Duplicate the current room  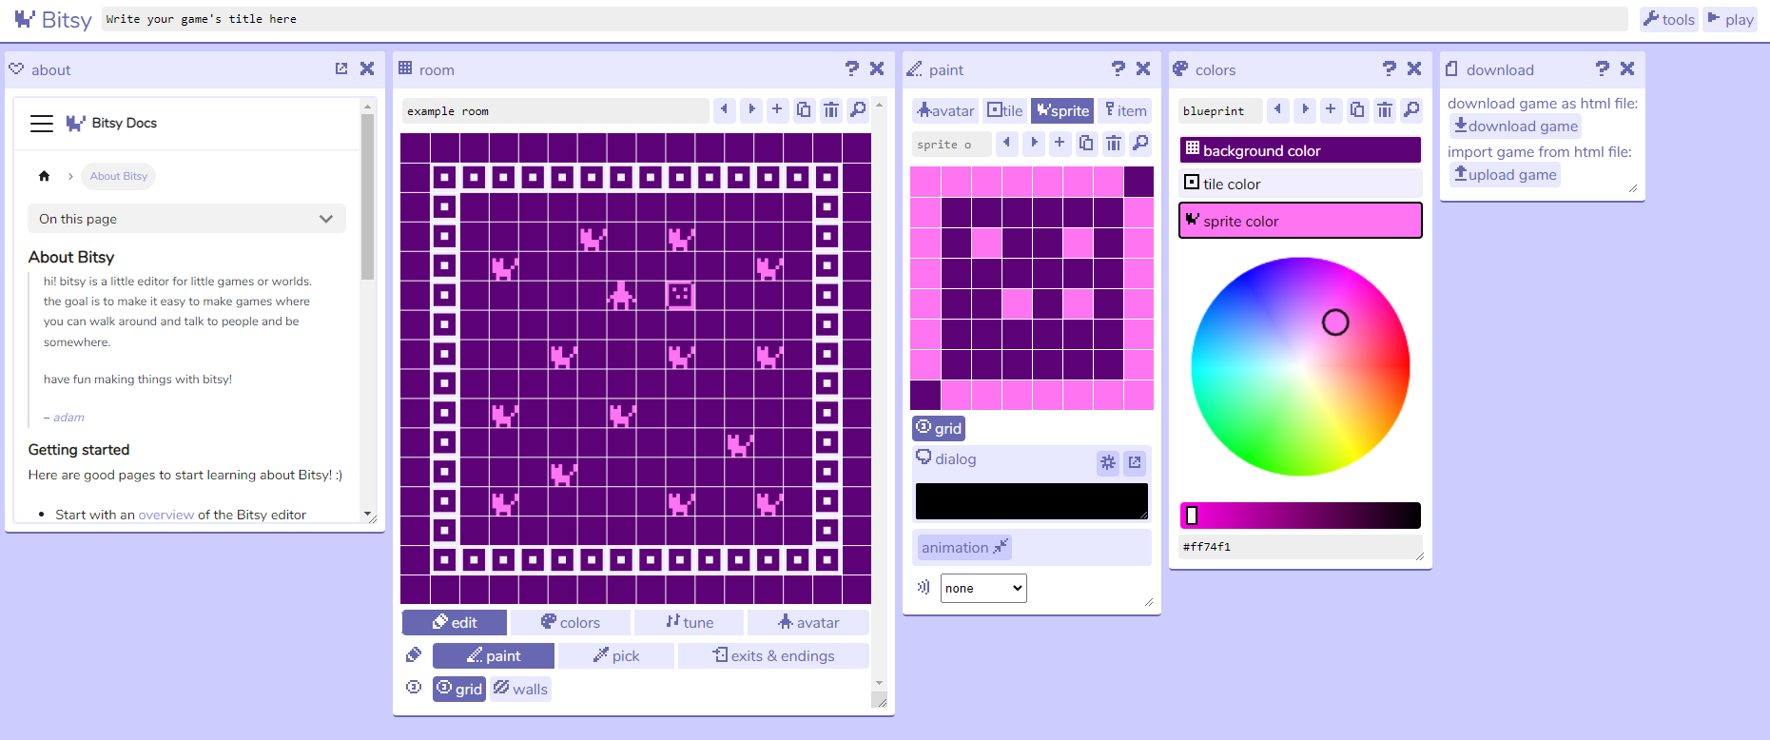coord(804,109)
